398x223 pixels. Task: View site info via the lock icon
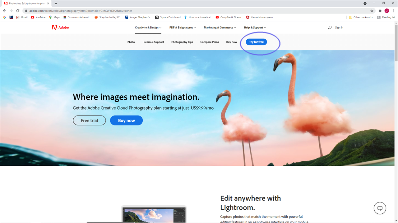[26, 11]
